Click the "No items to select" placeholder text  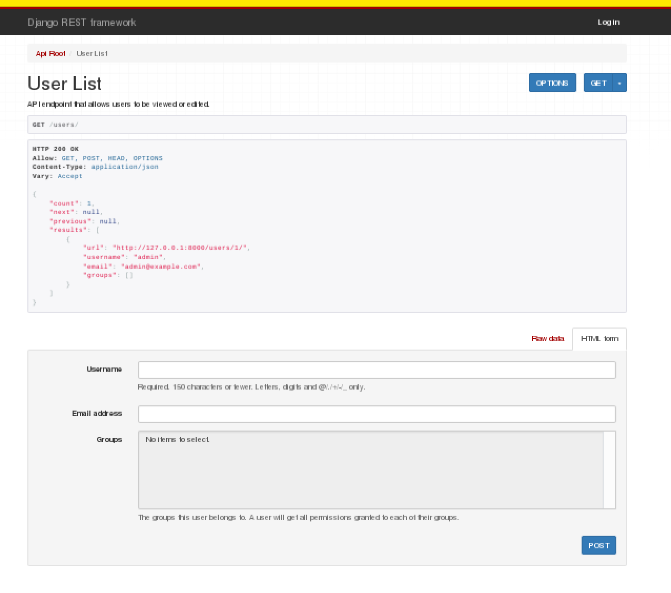[177, 439]
